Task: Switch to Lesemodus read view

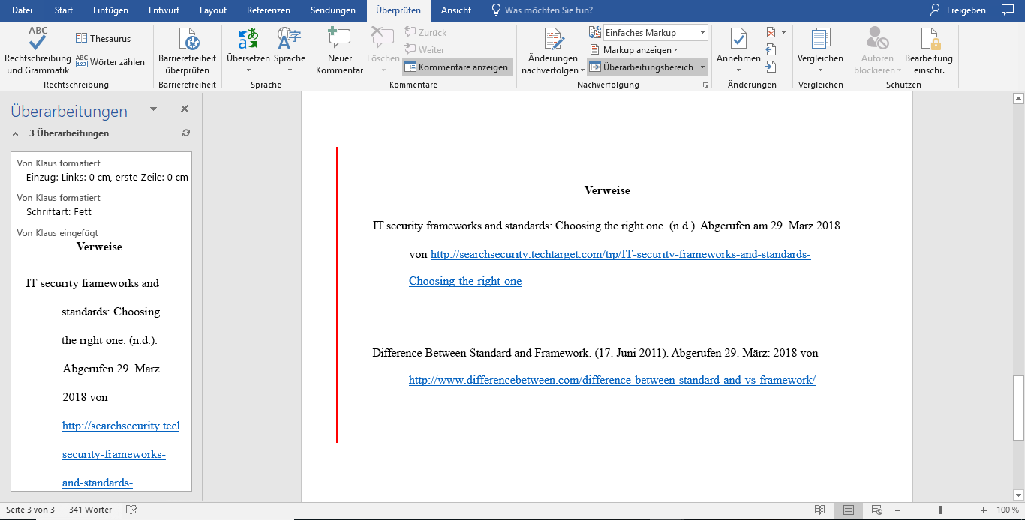Action: click(x=820, y=510)
